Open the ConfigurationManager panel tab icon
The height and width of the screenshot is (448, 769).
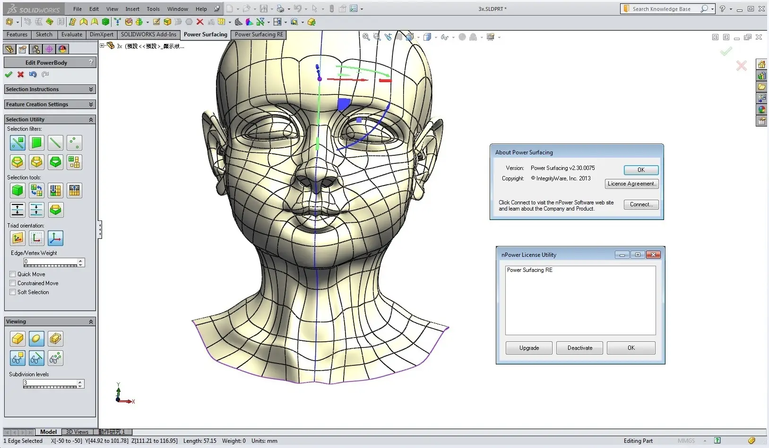pyautogui.click(x=36, y=49)
